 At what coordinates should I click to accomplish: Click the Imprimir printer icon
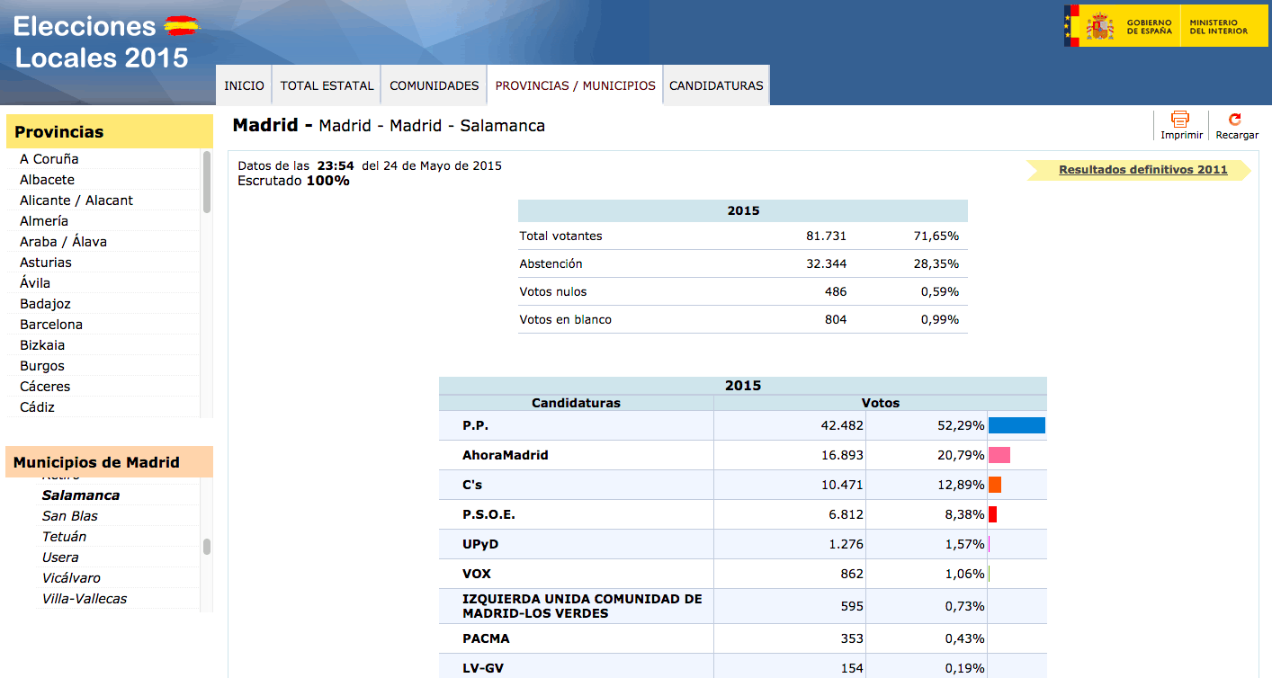[1180, 120]
